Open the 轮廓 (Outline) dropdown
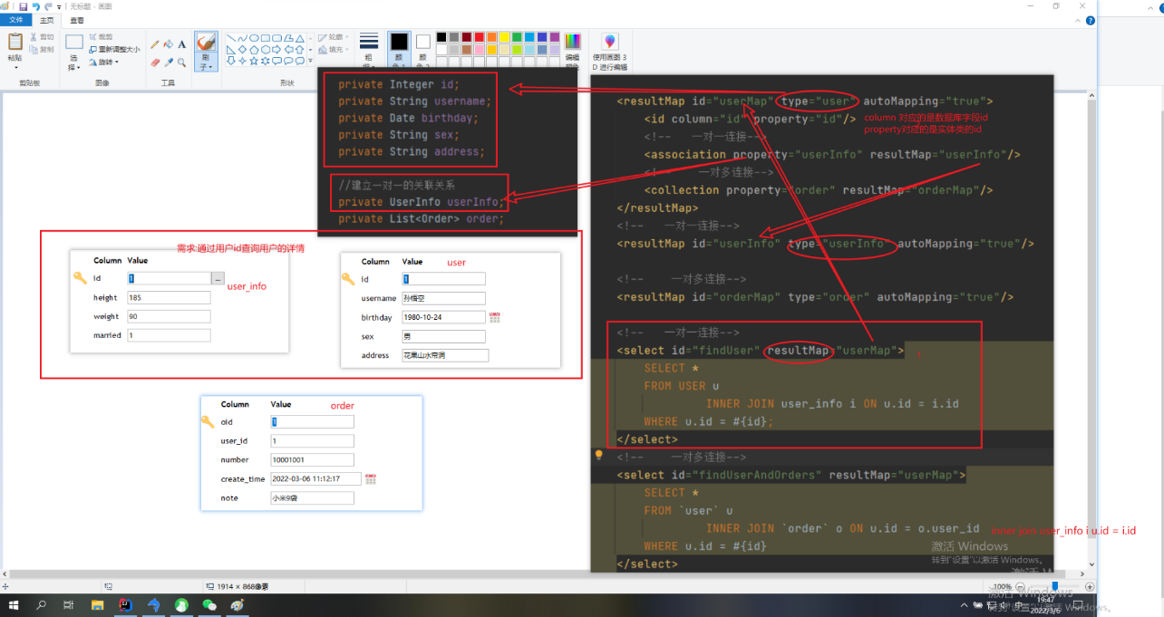This screenshot has width=1164, height=617. (332, 38)
